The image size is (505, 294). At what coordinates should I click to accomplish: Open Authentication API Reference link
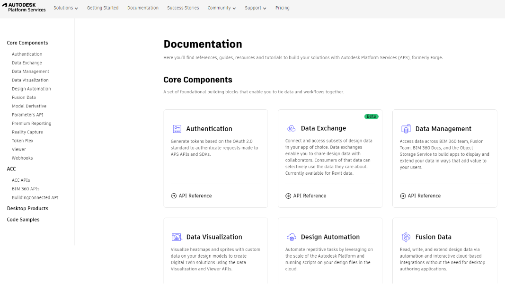[195, 196]
